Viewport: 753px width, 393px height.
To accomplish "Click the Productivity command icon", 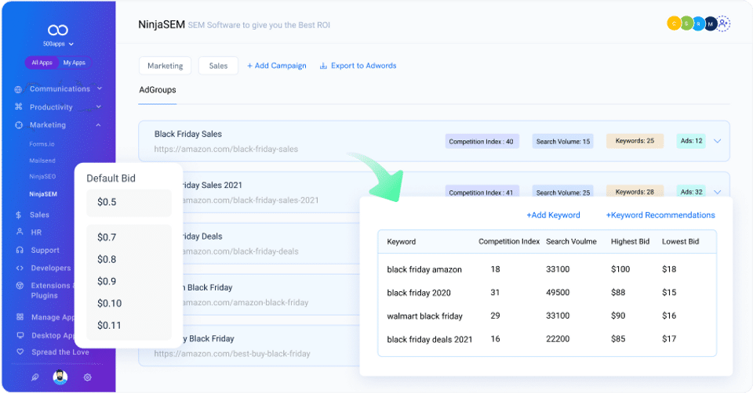I will [18, 107].
